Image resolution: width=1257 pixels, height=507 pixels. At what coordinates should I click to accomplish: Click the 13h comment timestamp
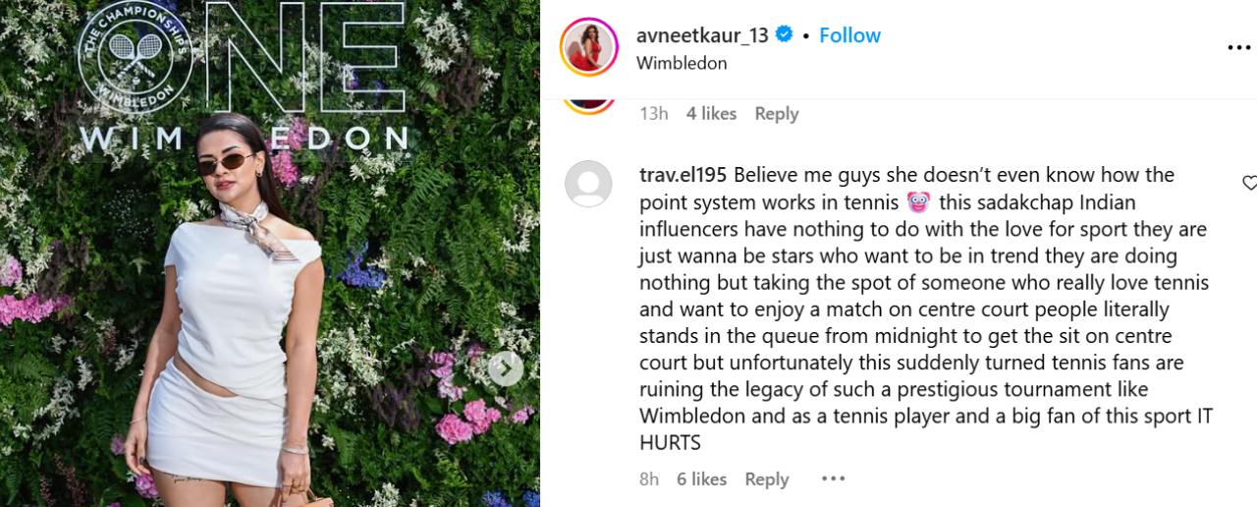click(x=653, y=114)
